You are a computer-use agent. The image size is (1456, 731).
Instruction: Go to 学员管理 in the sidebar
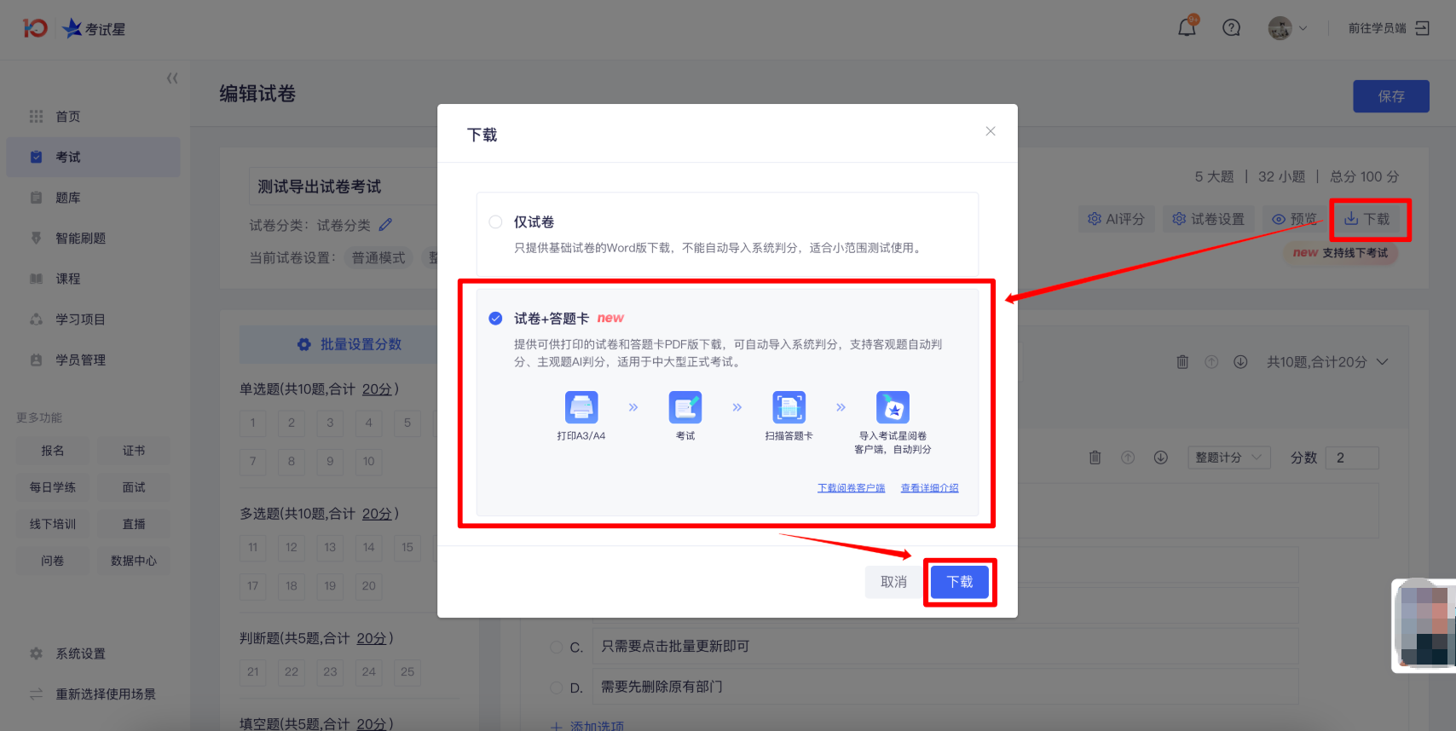pos(80,360)
